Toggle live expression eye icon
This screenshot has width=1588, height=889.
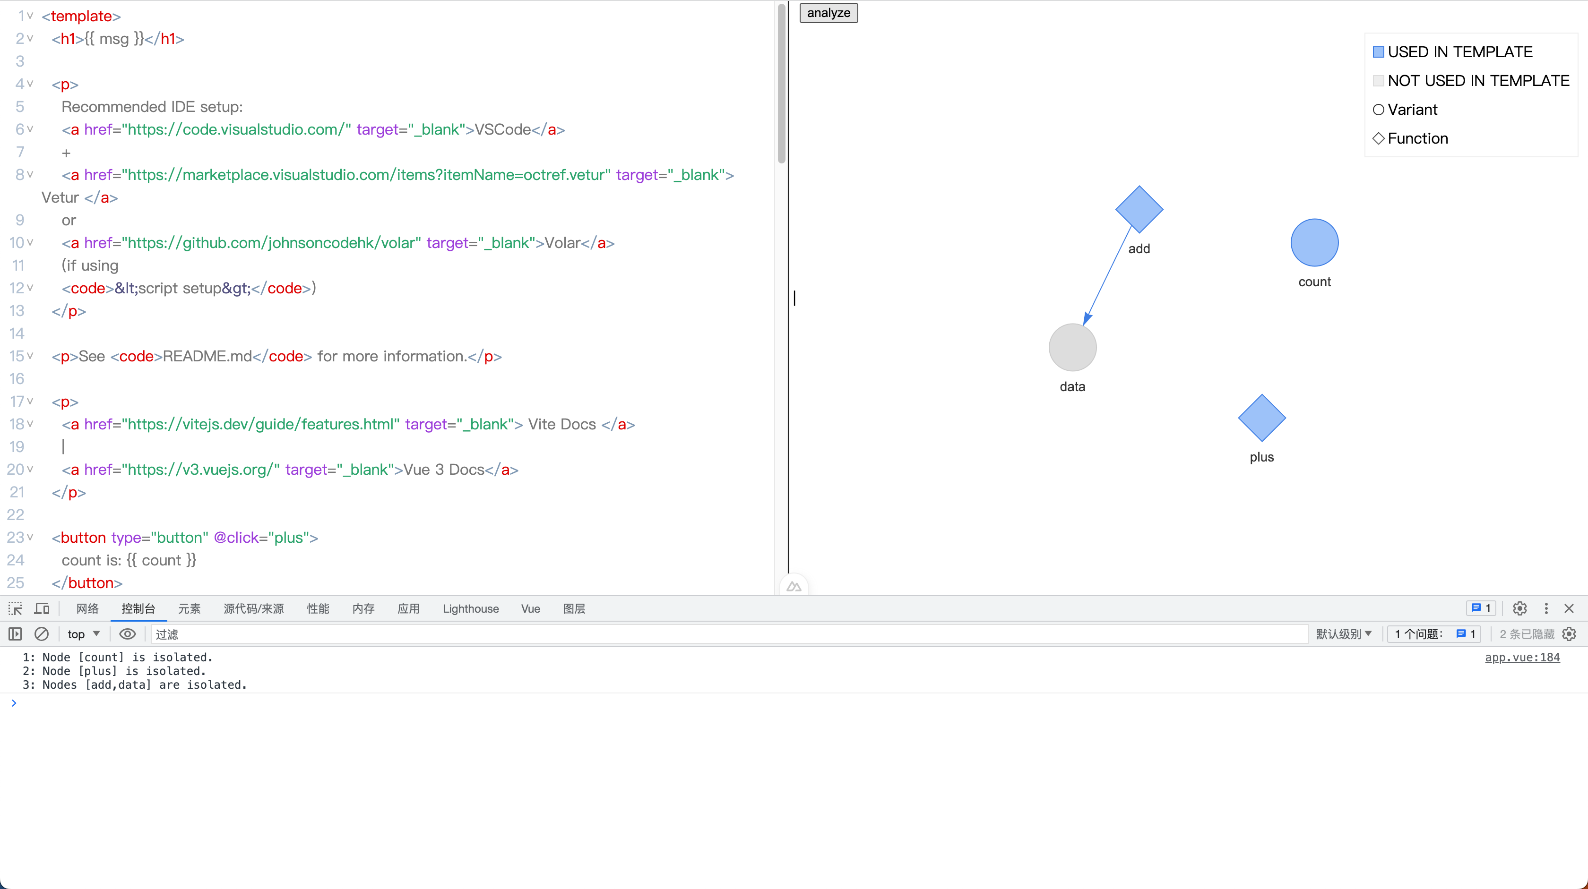[128, 634]
